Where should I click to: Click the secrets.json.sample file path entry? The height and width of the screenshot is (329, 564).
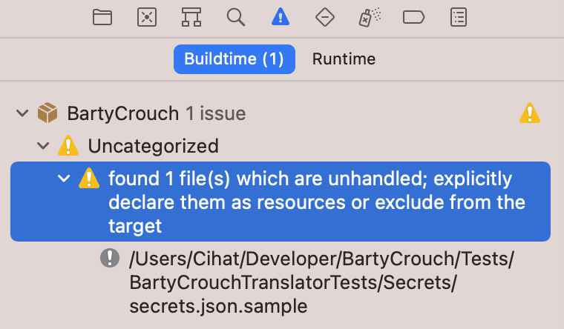(321, 282)
